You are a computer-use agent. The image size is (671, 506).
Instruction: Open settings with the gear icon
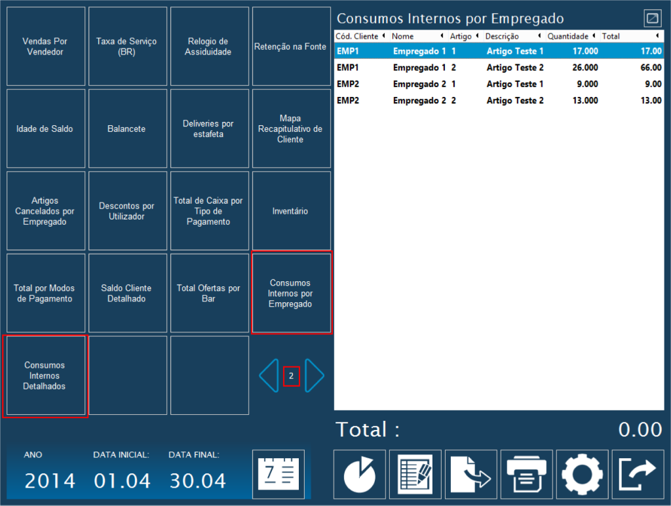582,475
